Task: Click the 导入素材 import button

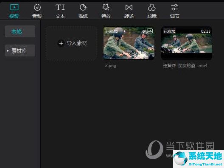Action: pyautogui.click(x=72, y=43)
